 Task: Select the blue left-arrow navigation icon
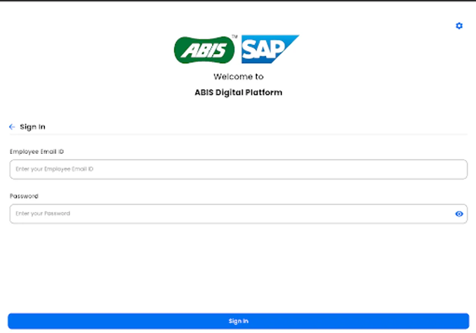point(11,127)
